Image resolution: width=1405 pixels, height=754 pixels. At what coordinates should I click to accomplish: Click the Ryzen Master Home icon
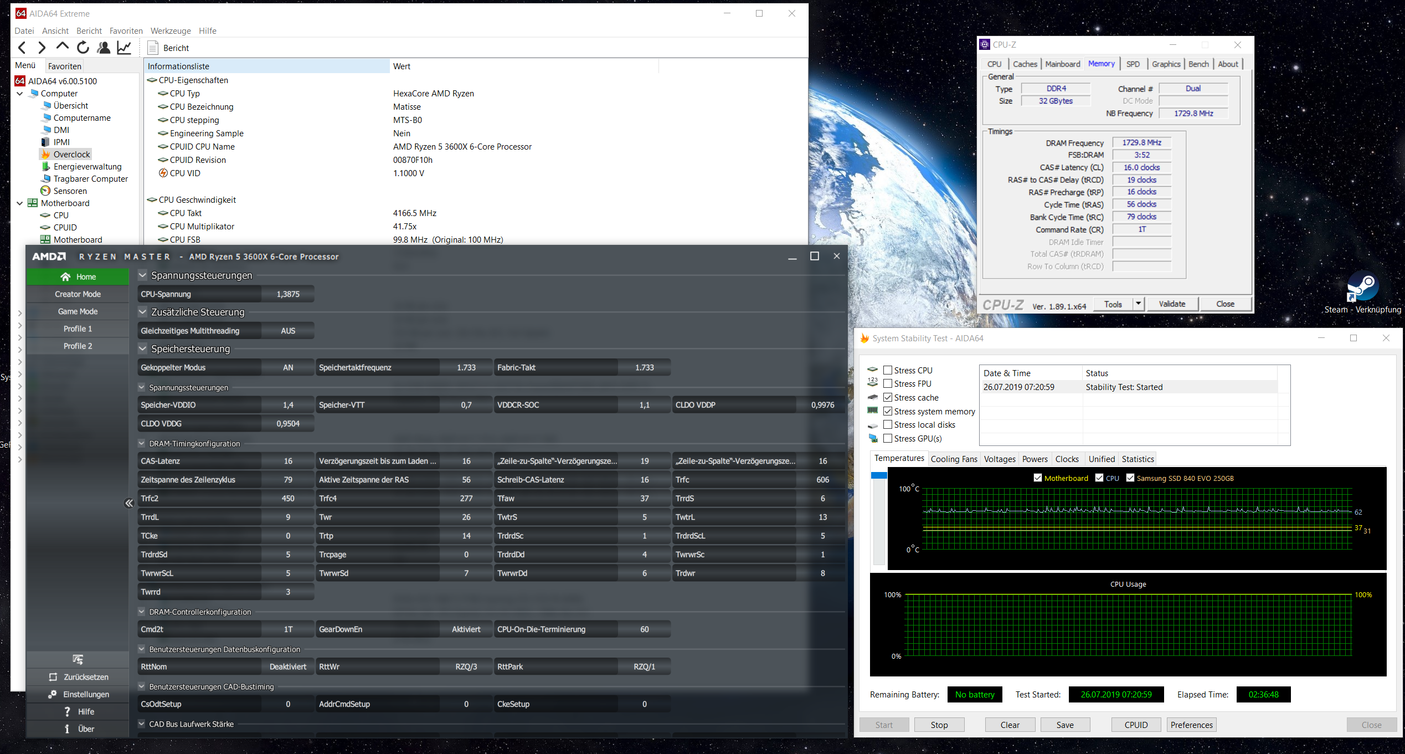[x=65, y=276]
